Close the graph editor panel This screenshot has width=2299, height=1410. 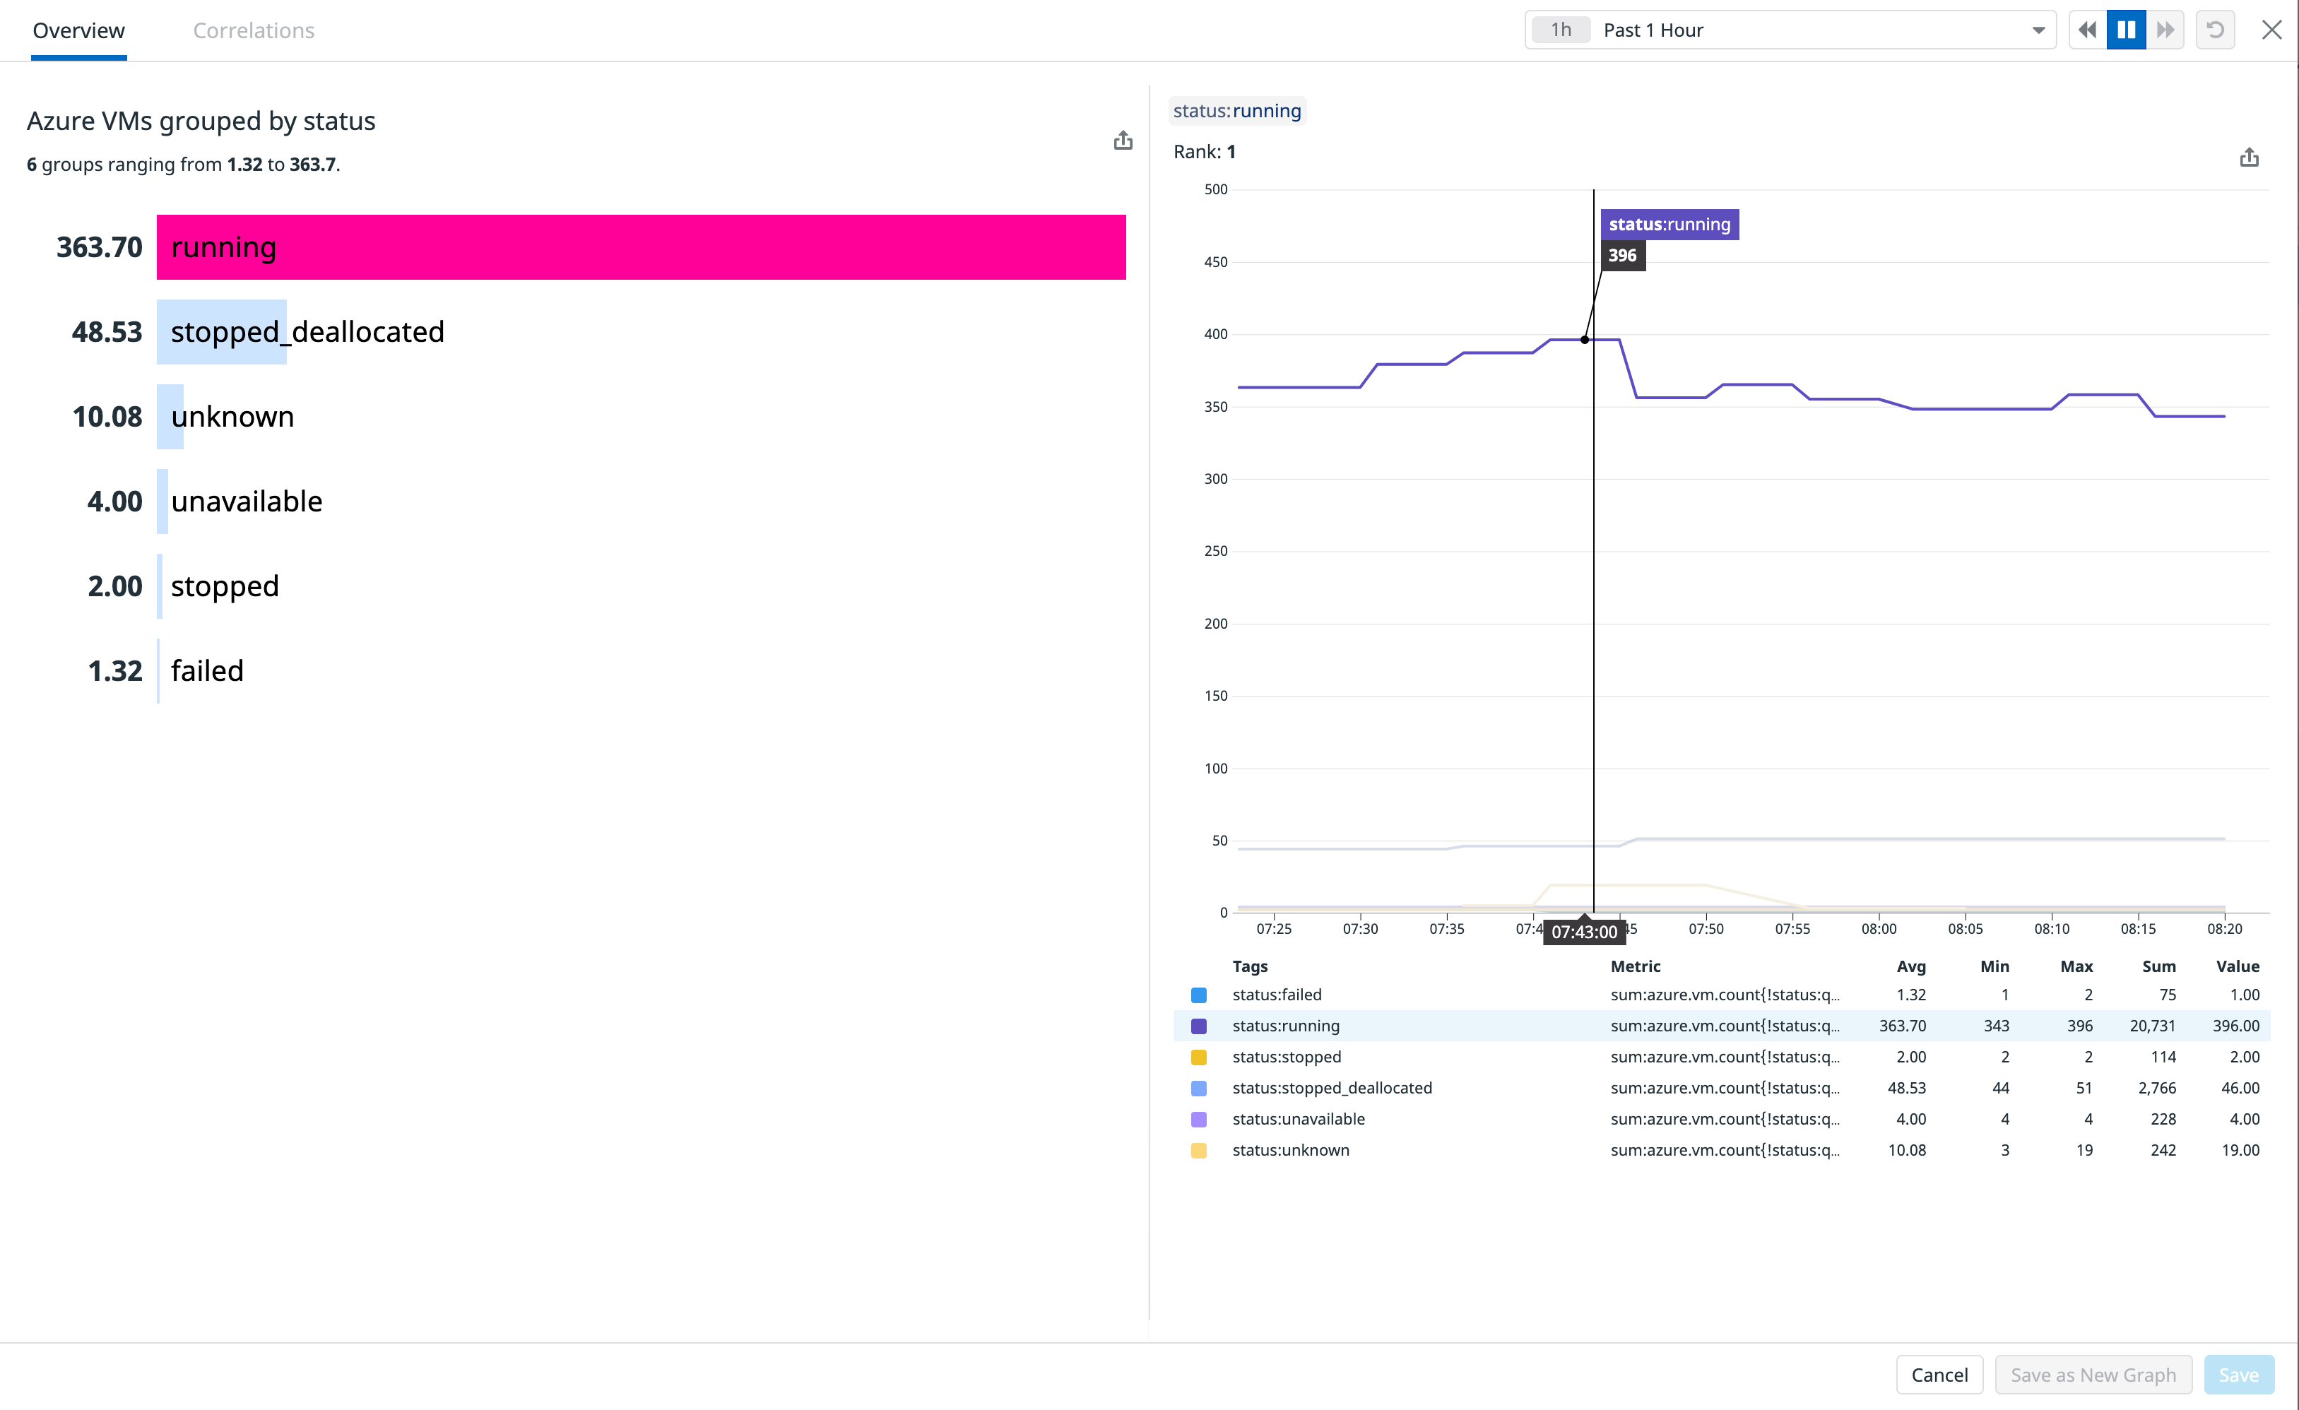2271,29
